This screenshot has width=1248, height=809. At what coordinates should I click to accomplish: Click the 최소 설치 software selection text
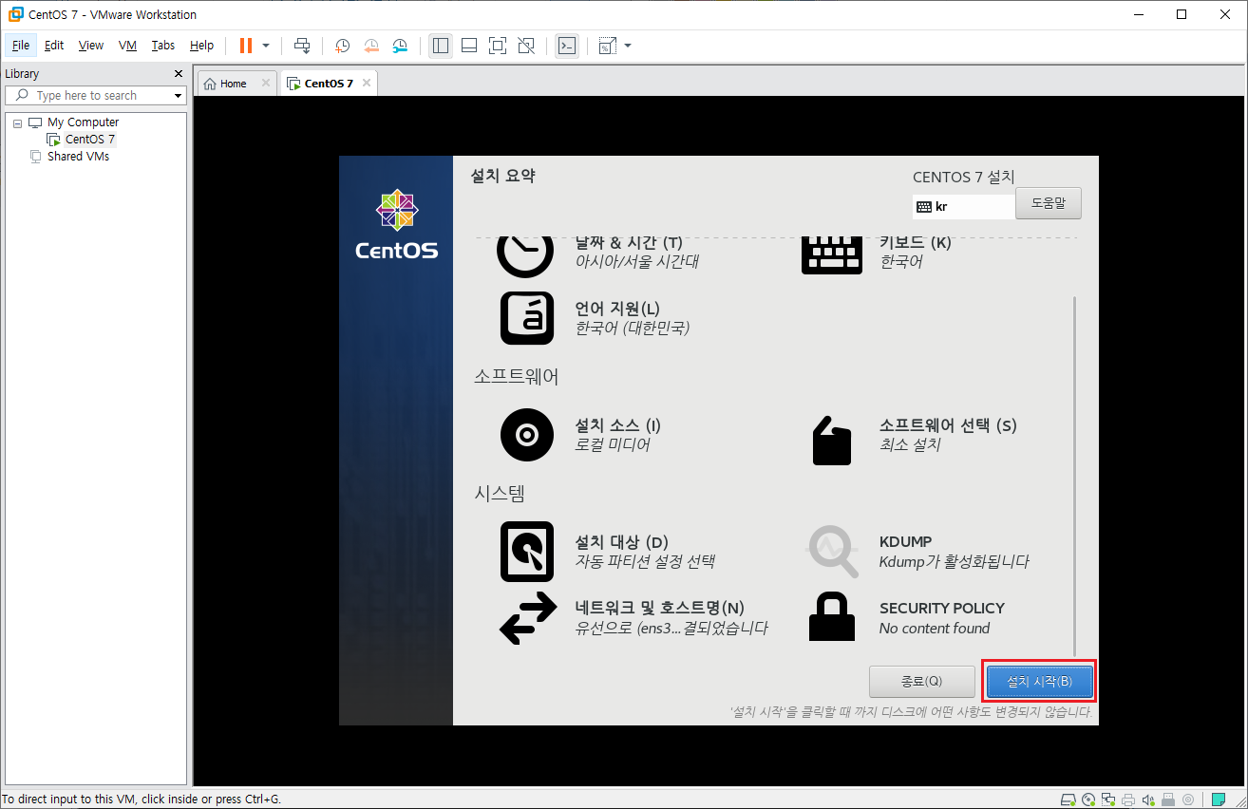pos(910,444)
